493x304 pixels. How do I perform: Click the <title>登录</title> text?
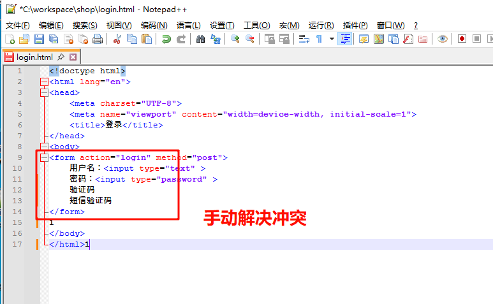click(116, 125)
